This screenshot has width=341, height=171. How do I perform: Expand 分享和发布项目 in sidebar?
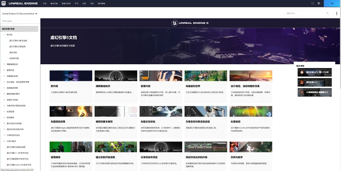tap(4, 135)
